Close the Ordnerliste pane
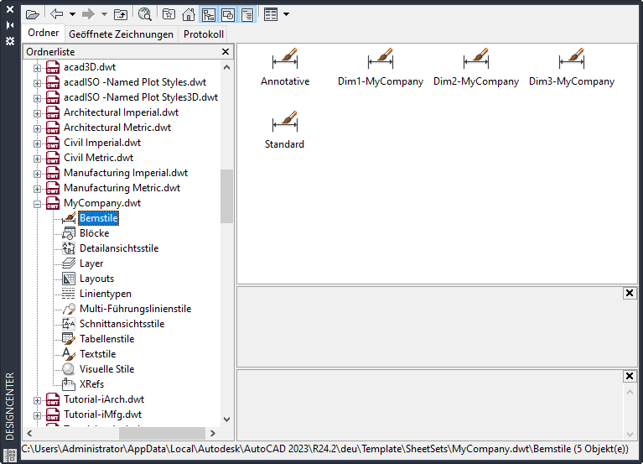Screen dimensions: 643x464 [x=226, y=52]
